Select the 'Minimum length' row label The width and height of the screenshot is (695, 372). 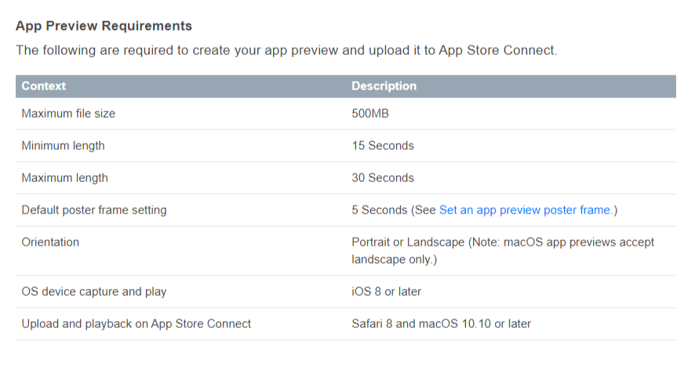(63, 146)
